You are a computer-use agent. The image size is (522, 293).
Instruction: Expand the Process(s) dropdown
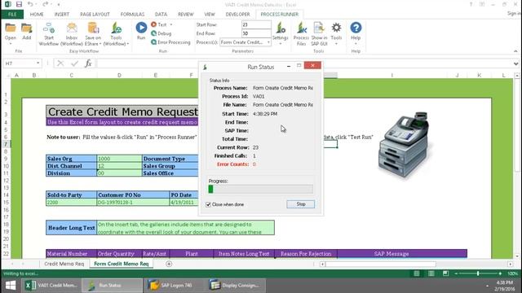pos(268,42)
